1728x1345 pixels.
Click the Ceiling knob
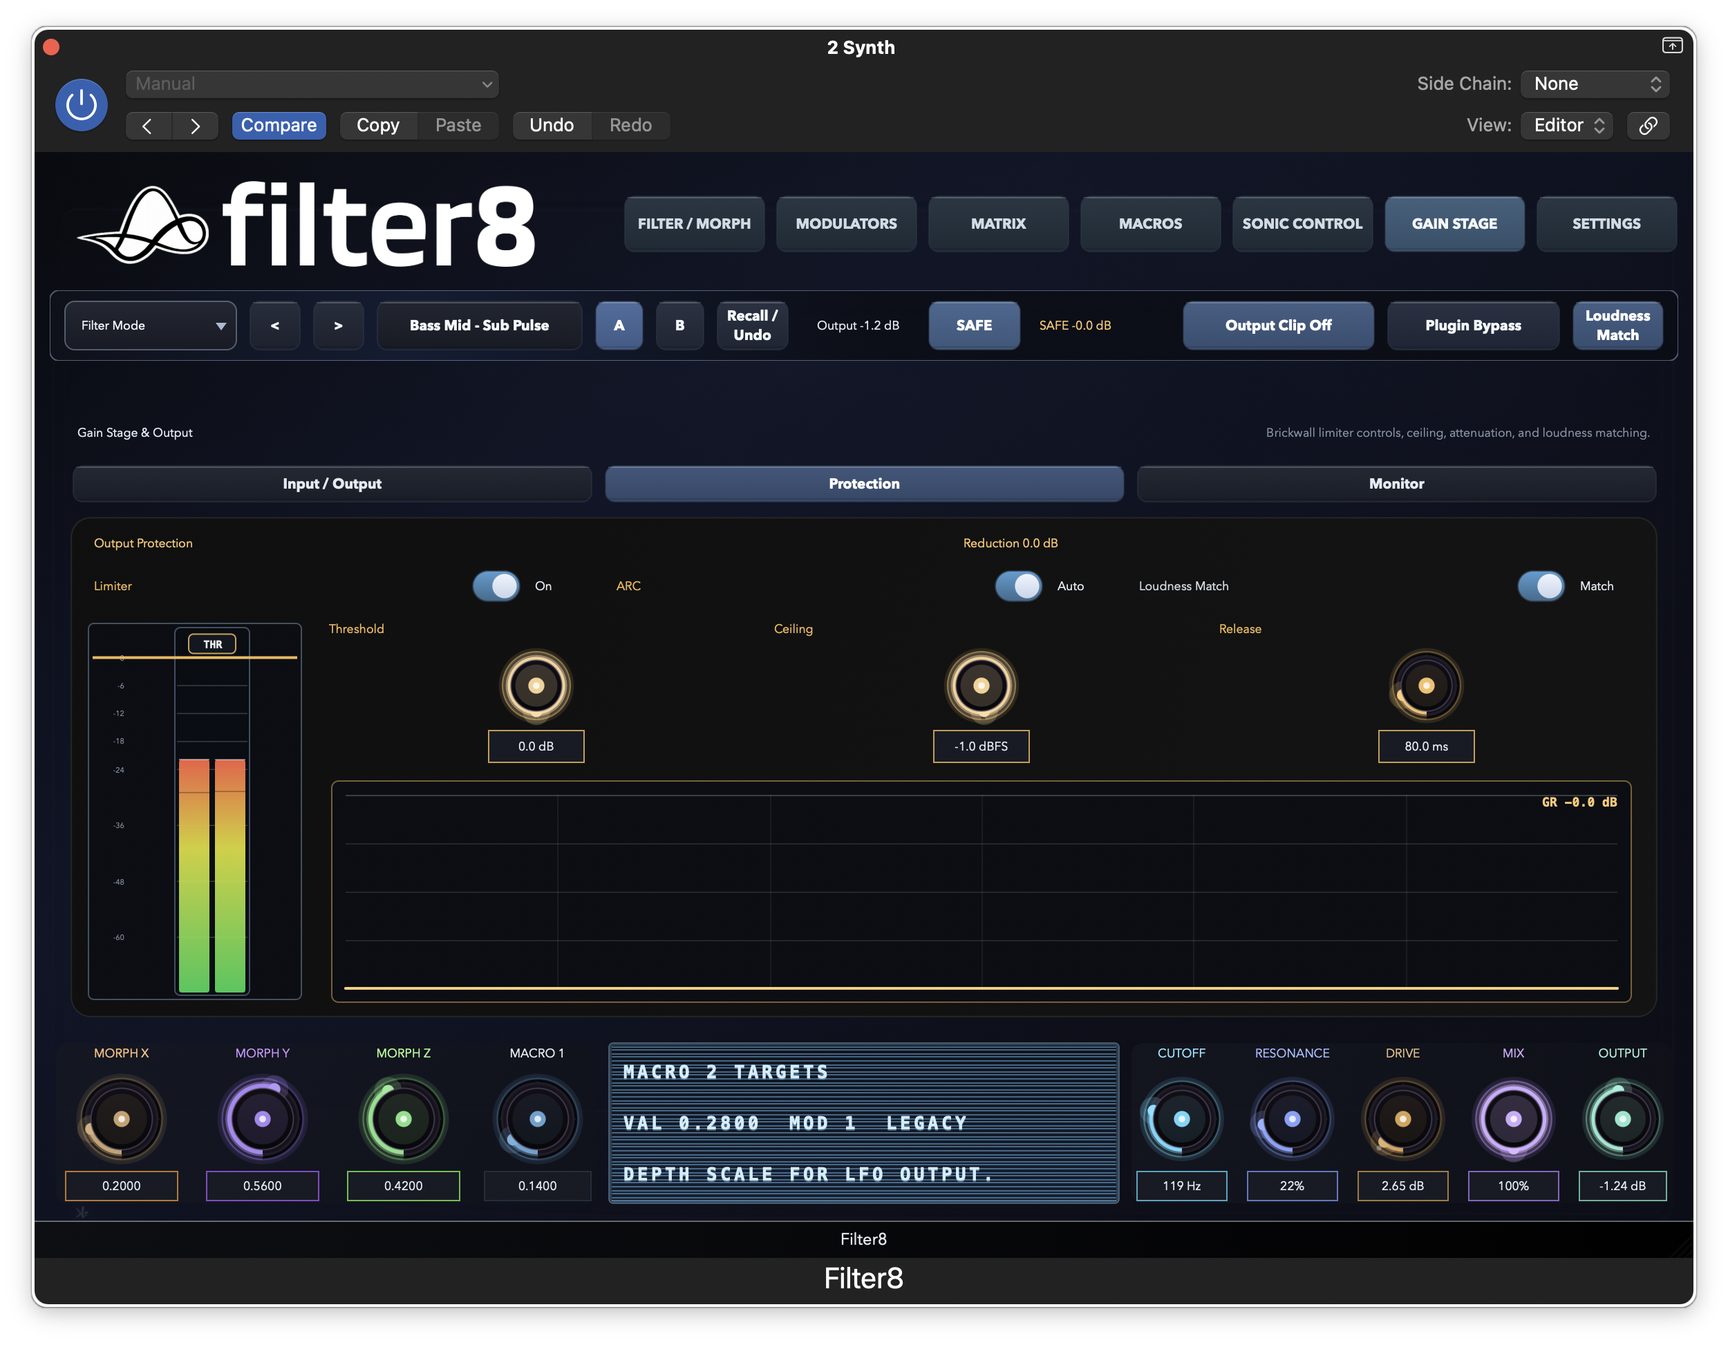(x=981, y=685)
